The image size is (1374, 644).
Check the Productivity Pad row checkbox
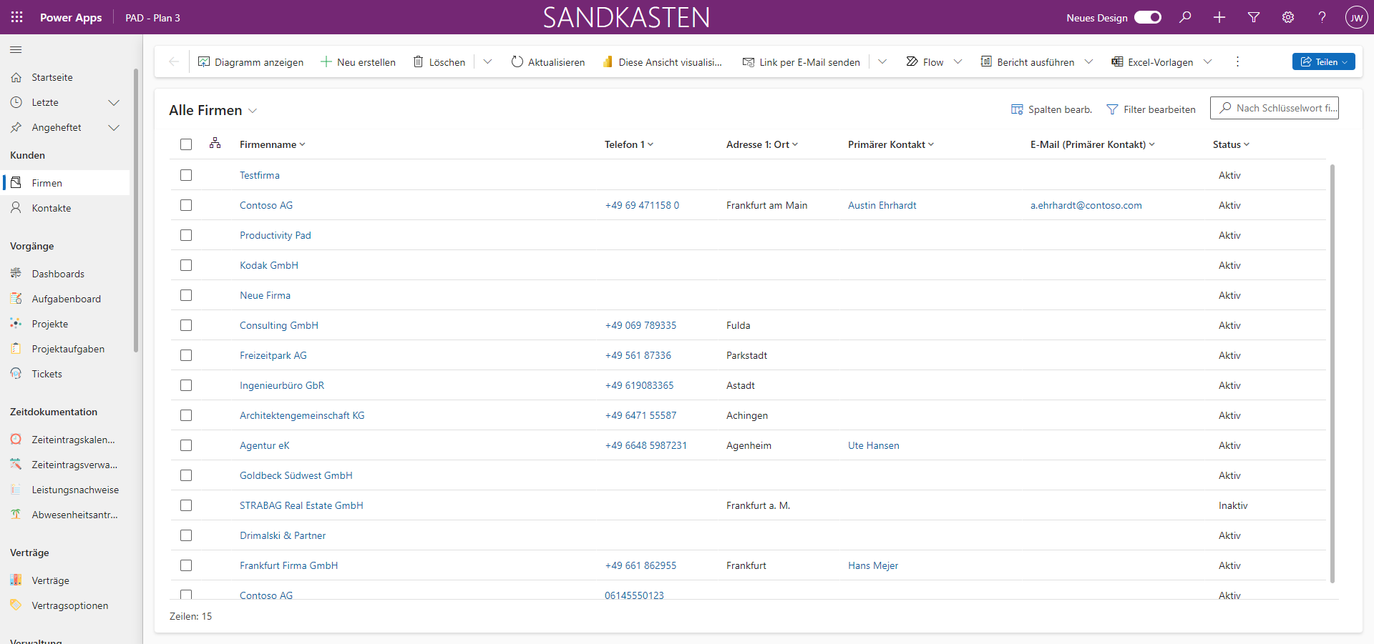pyautogui.click(x=186, y=235)
